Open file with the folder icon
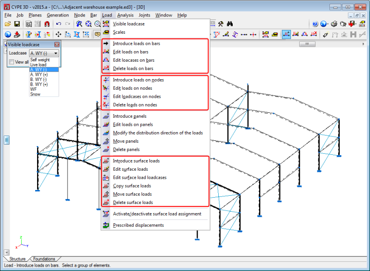The width and height of the screenshot is (370, 271). (8, 24)
